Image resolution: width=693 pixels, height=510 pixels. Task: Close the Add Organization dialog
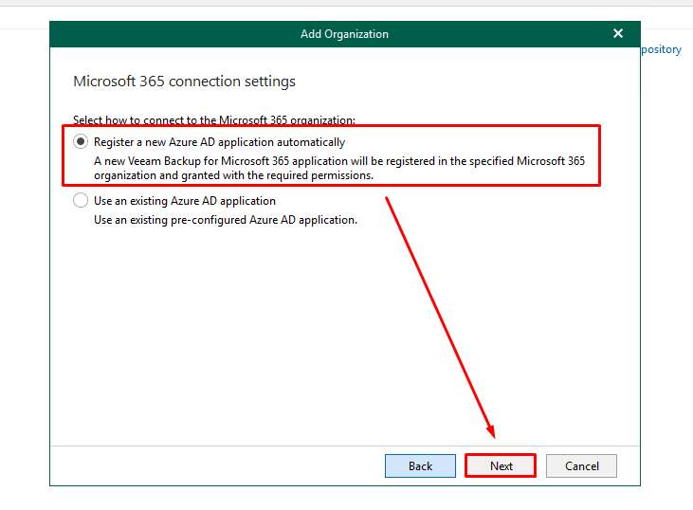(618, 33)
